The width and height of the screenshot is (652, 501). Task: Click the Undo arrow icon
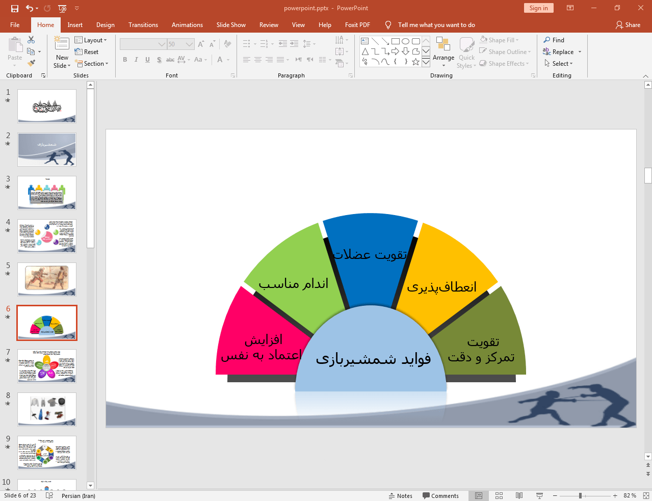(x=30, y=8)
